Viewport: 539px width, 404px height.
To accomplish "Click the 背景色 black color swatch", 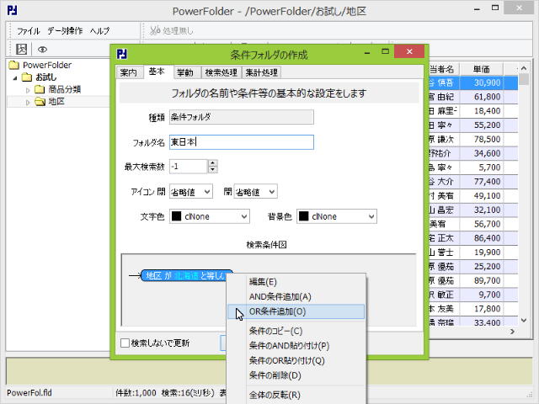I will 303,216.
